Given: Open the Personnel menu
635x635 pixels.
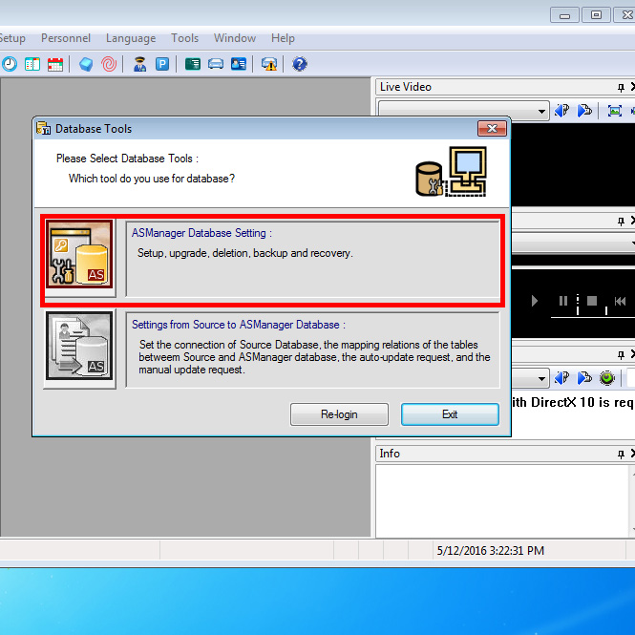Looking at the screenshot, I should pos(66,38).
